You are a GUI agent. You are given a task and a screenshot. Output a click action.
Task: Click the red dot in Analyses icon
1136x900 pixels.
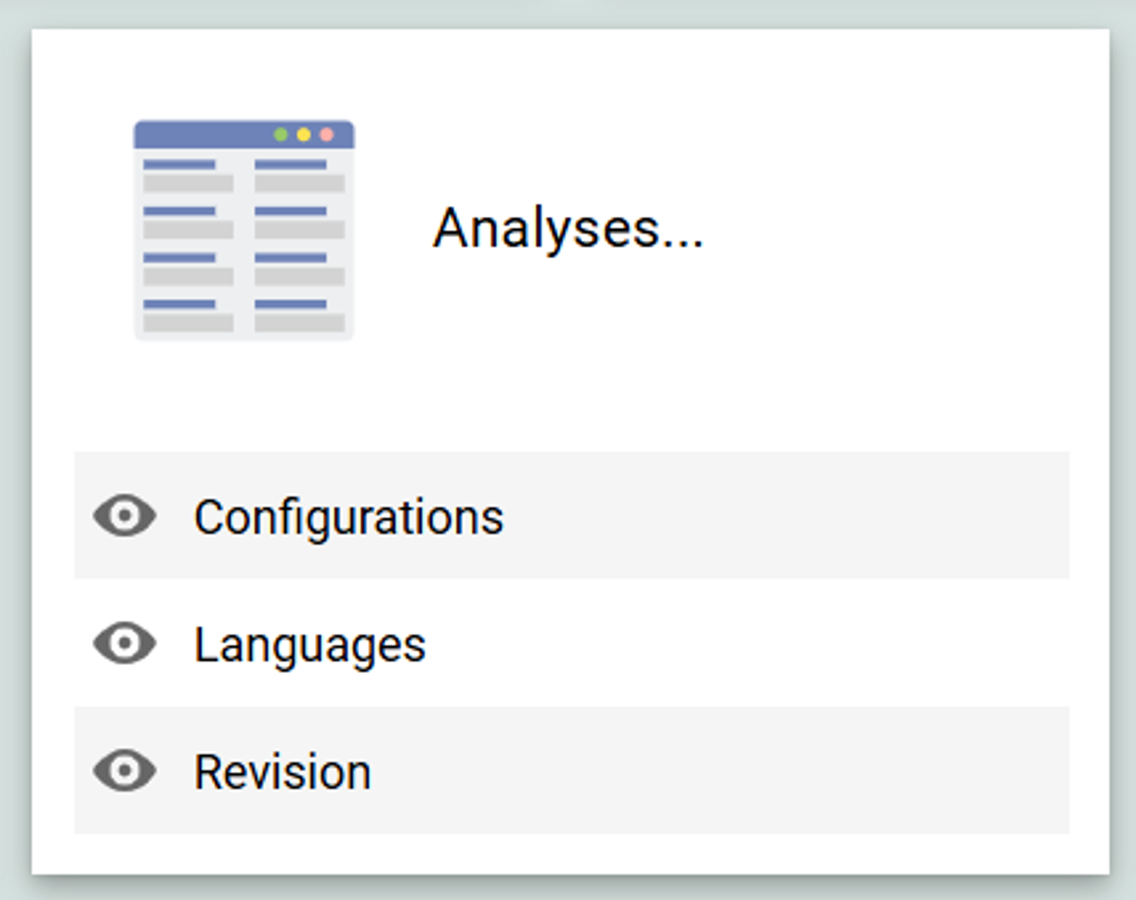327,135
